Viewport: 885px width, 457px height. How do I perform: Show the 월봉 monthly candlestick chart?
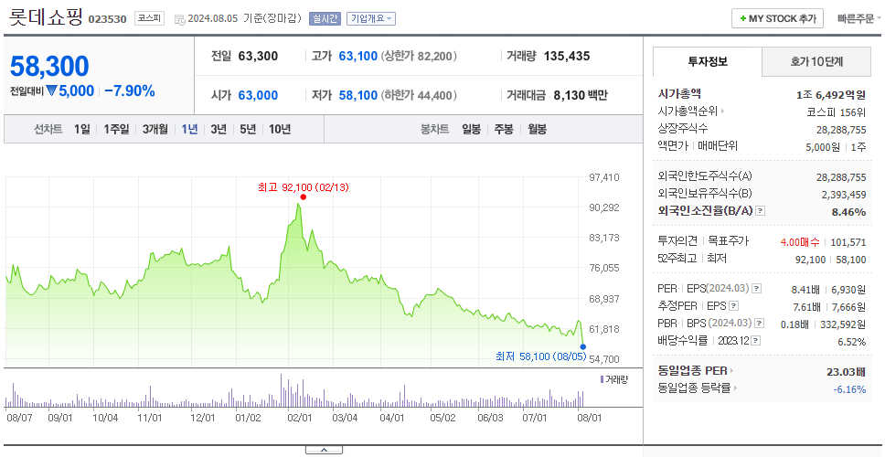(537, 129)
